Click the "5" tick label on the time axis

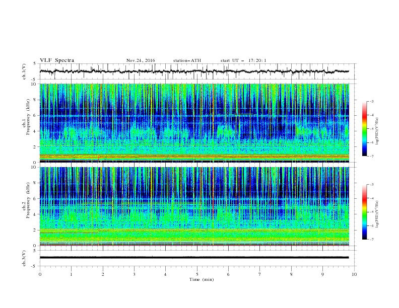point(197,274)
